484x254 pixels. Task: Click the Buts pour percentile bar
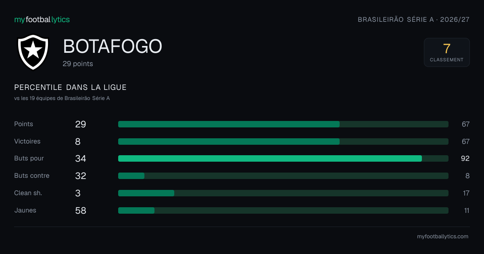[x=283, y=158]
